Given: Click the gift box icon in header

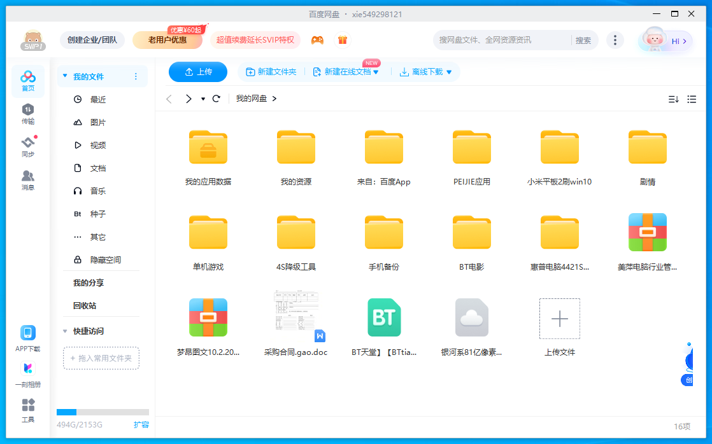Looking at the screenshot, I should pos(343,40).
